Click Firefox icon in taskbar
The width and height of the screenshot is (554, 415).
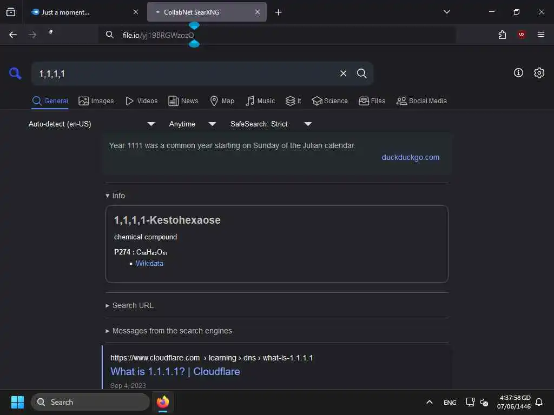point(162,402)
